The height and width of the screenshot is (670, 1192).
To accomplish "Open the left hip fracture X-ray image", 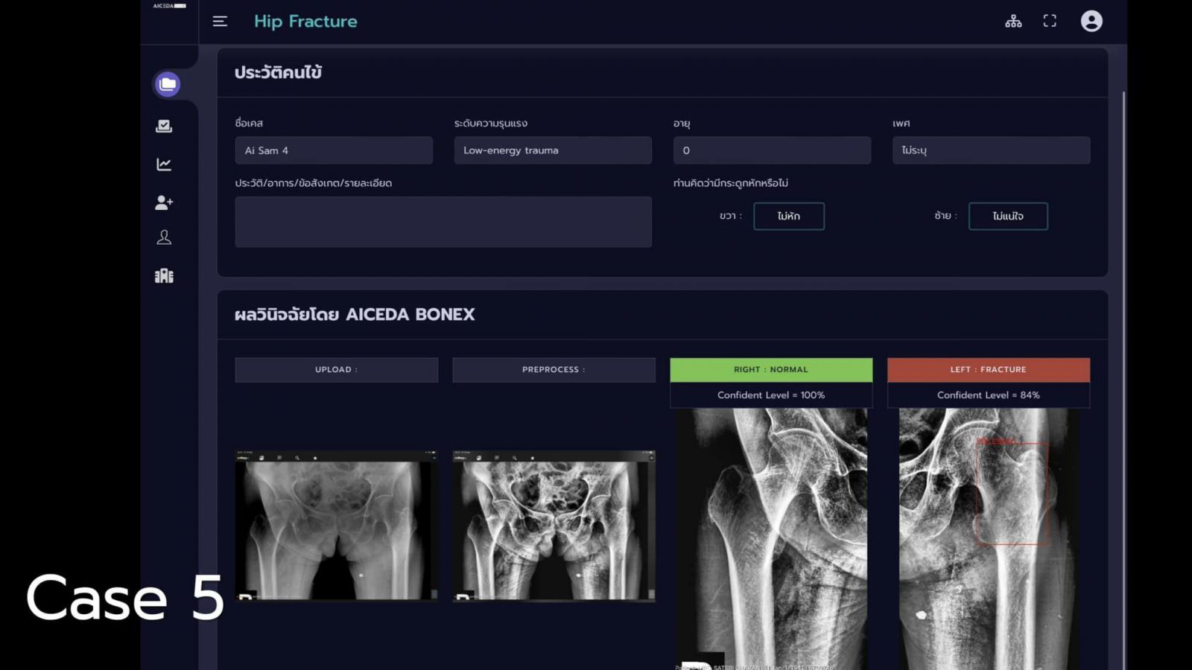I will click(x=989, y=539).
